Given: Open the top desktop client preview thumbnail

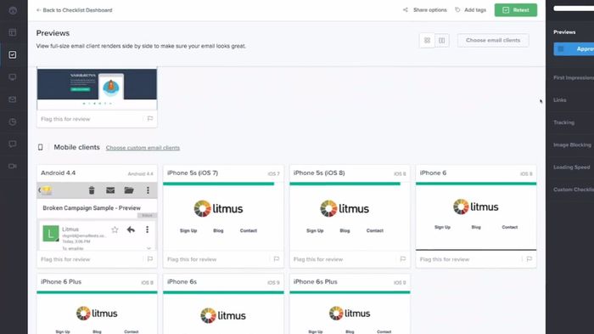Looking at the screenshot, I should coord(97,89).
